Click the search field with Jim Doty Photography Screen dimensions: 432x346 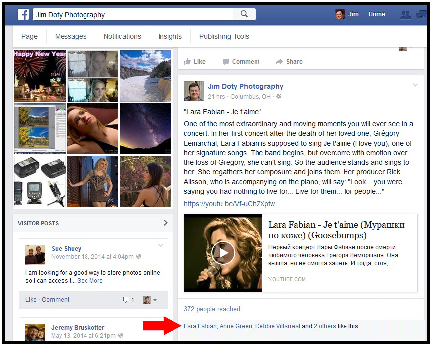(133, 14)
